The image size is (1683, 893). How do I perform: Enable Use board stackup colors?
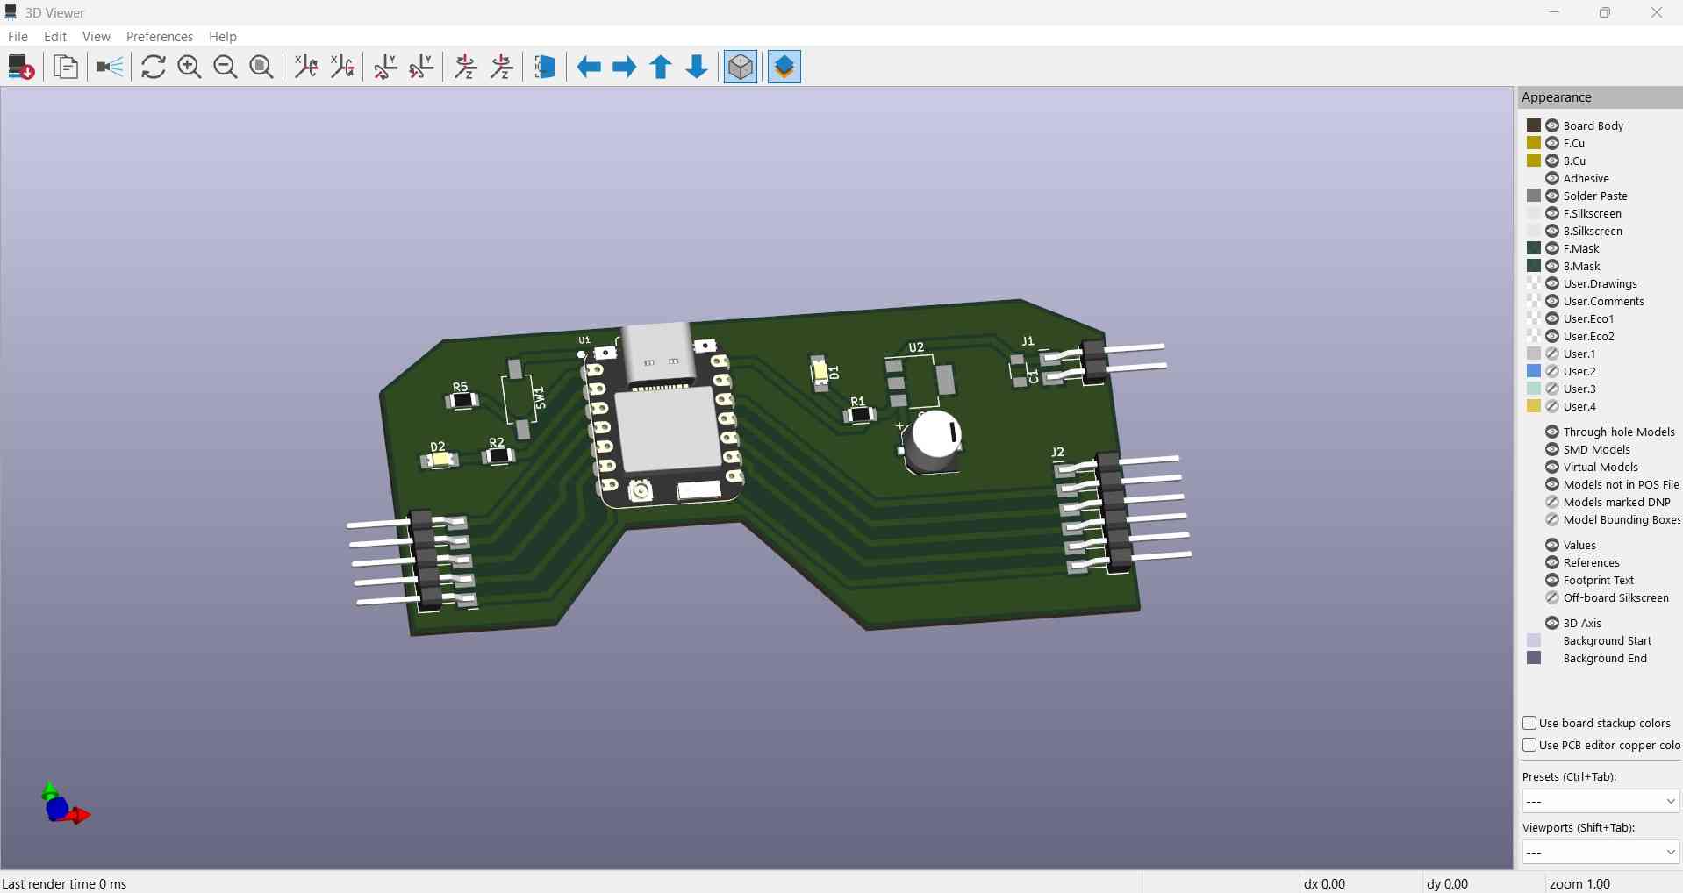click(x=1529, y=723)
